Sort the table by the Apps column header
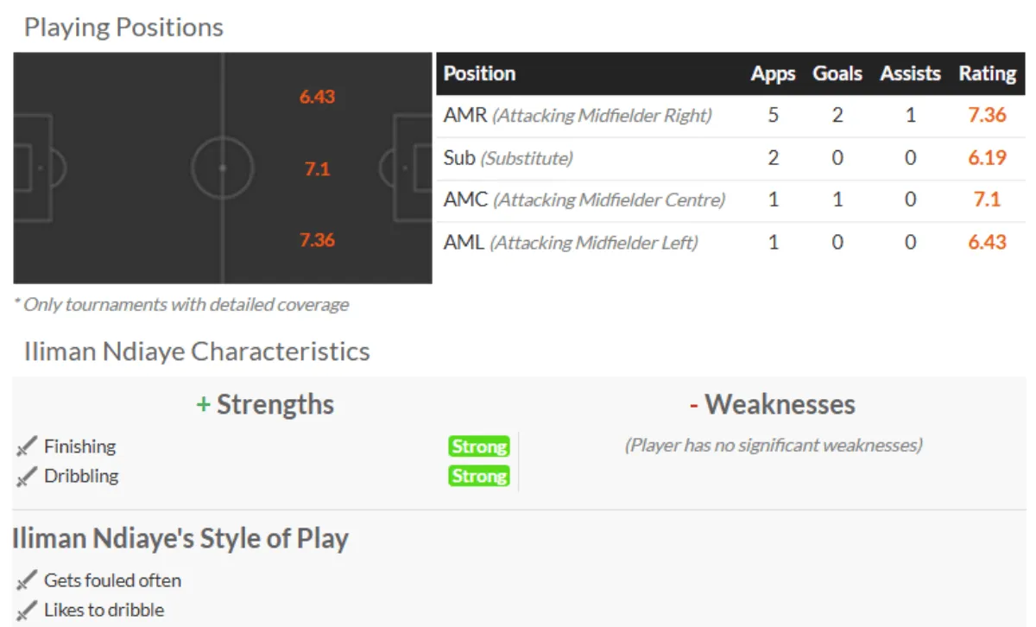Viewport: 1036px width, 627px height. [x=773, y=74]
